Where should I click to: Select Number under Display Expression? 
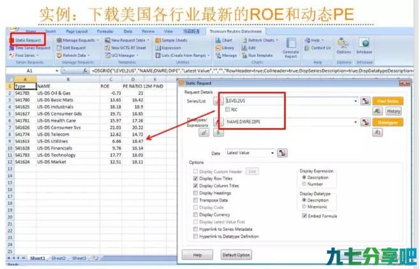(304, 184)
